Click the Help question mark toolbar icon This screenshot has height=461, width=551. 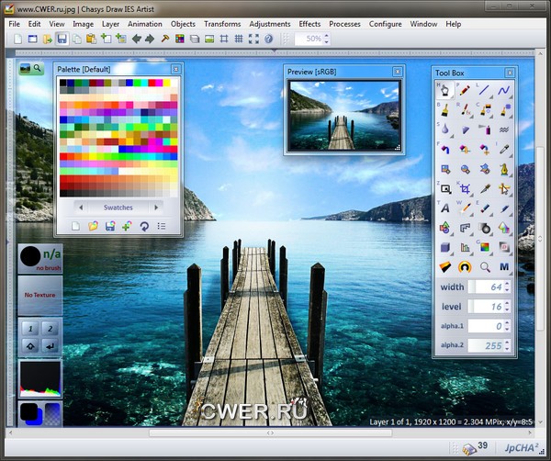(x=268, y=39)
